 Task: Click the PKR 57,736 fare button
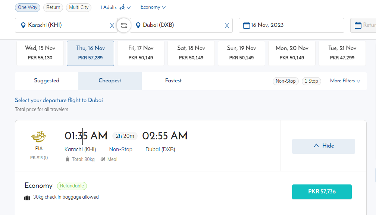click(x=322, y=192)
